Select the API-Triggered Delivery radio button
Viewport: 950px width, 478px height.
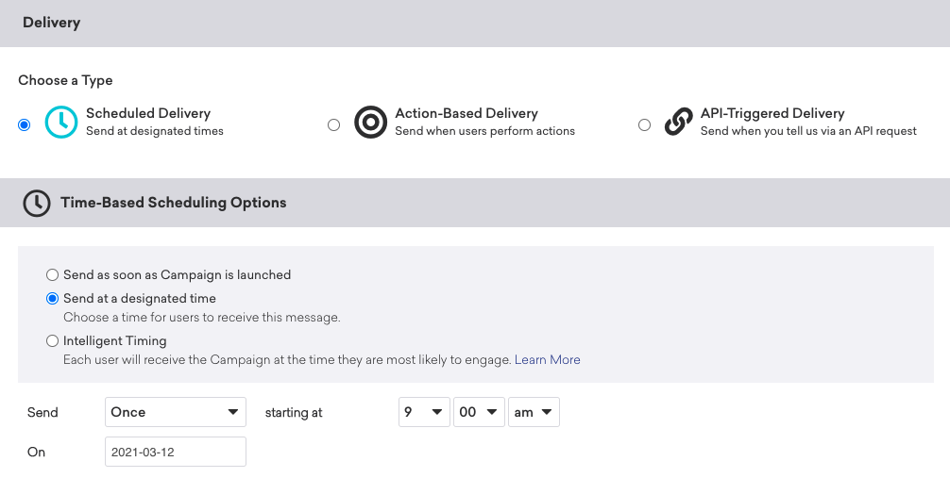pyautogui.click(x=645, y=124)
